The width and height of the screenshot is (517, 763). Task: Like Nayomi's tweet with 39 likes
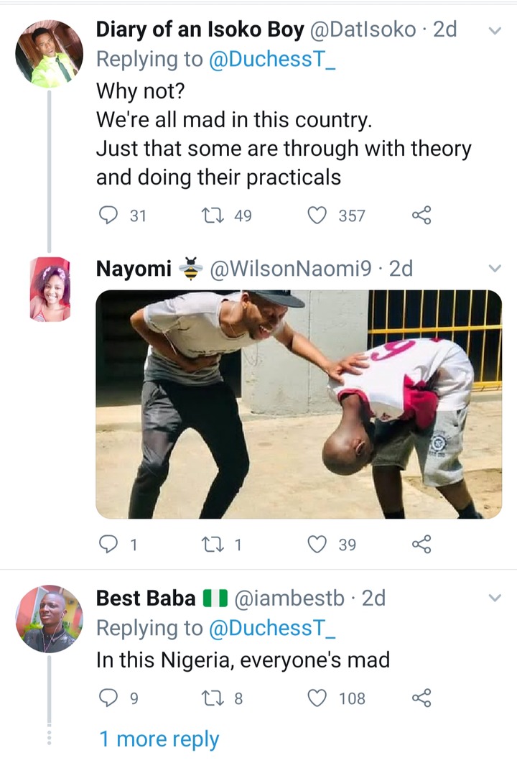317,545
